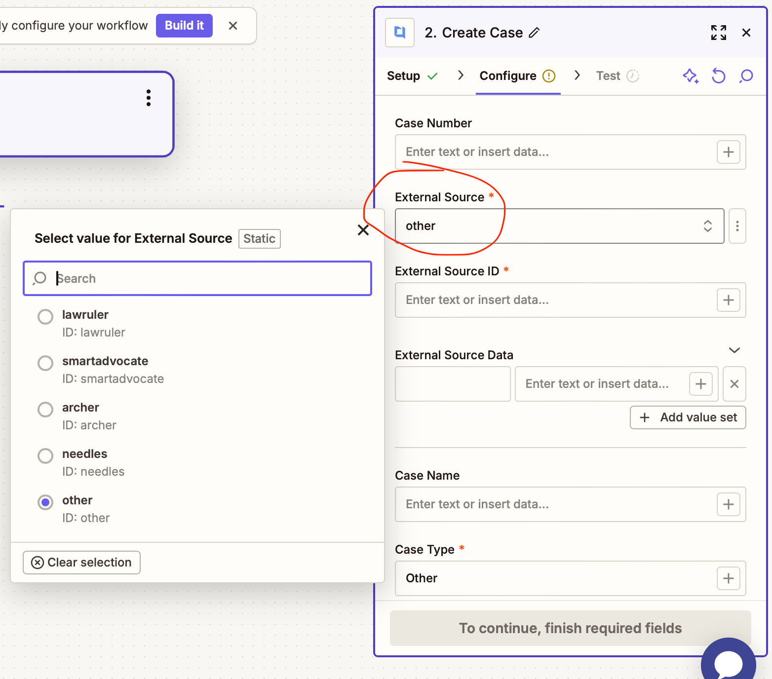Collapse the External Source Data section
772x679 pixels.
pos(734,350)
